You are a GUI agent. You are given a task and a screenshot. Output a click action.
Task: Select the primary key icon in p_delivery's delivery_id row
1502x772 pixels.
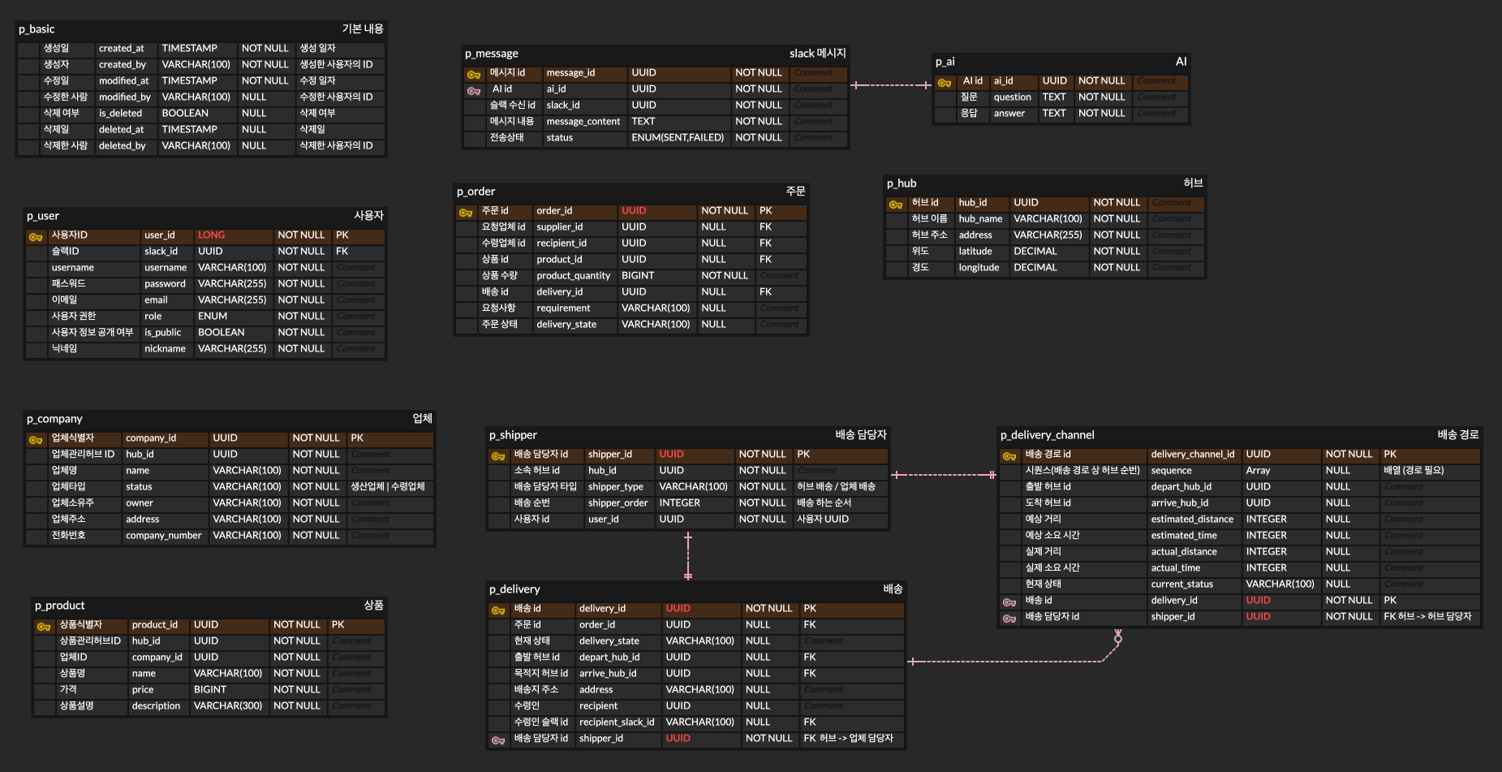pos(498,610)
